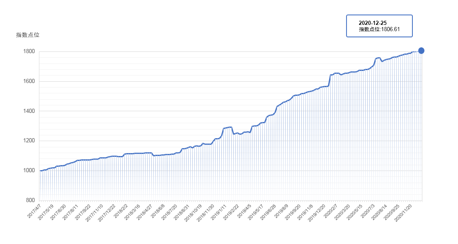
Task: Click the 2019/4/5 x-axis date label
Action: pos(244,211)
